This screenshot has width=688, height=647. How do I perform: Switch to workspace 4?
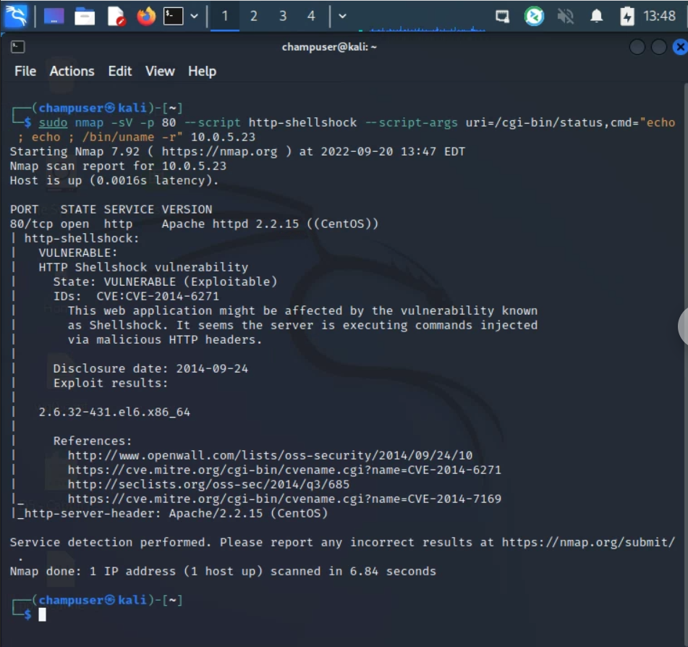(311, 16)
